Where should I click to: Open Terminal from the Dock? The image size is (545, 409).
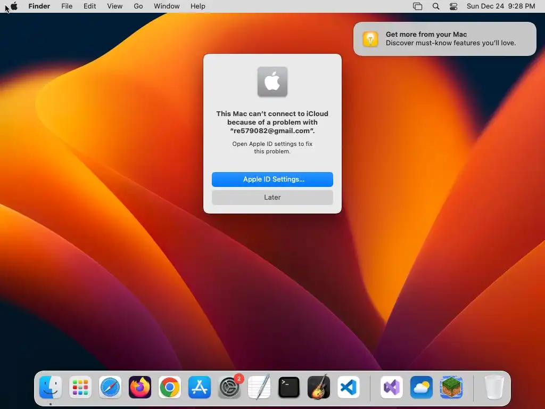click(289, 387)
